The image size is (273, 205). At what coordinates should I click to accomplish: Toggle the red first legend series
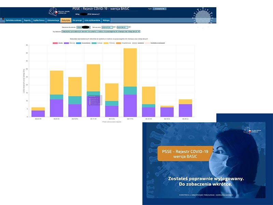click(x=58, y=43)
